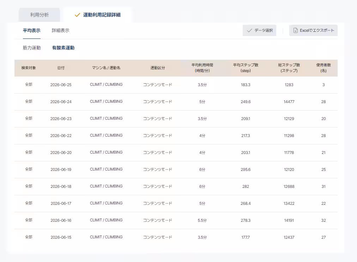Click 全部 in the 2026-06-22 row

29,135
